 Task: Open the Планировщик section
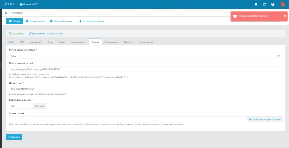coord(35,21)
